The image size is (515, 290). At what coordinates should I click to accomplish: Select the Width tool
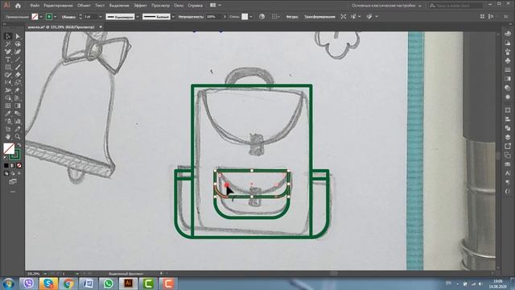click(x=8, y=90)
